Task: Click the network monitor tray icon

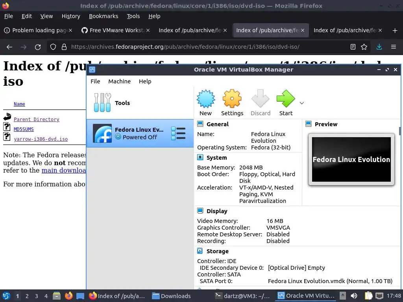Action: (x=379, y=296)
